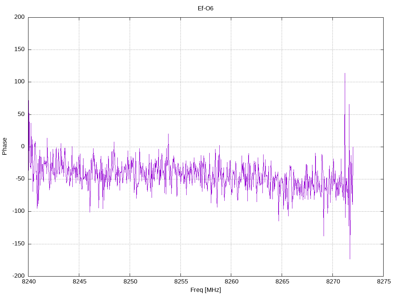
Task: Click the Freq [MHz] axis label
Action: pyautogui.click(x=205, y=290)
